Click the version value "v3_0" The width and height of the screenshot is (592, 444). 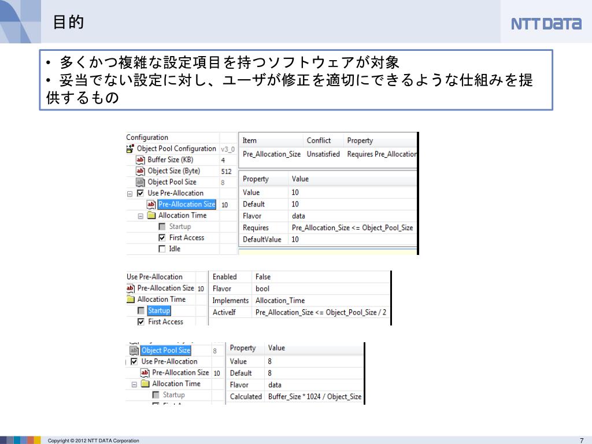pos(228,149)
